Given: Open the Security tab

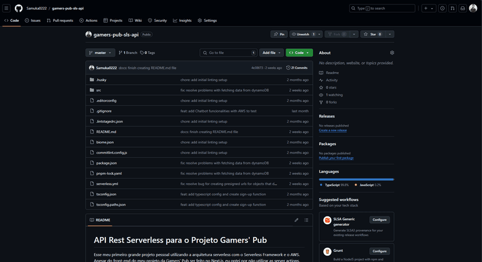Looking at the screenshot, I should pyautogui.click(x=157, y=21).
